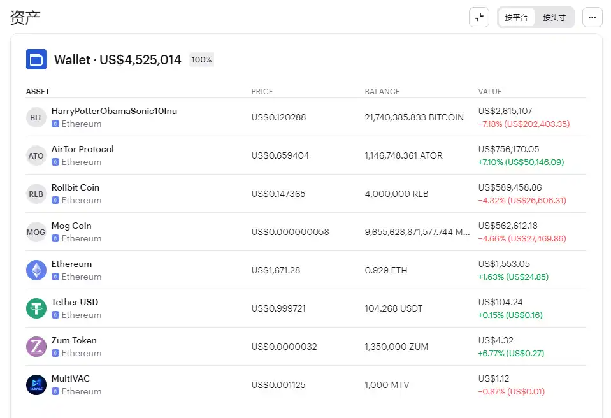Screen dimensions: 611x418
Task: Click the MultiVAC token logo
Action: 36,385
